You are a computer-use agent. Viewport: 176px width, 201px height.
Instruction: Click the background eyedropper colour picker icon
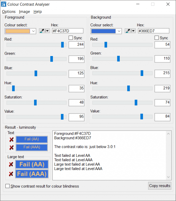coord(128,31)
